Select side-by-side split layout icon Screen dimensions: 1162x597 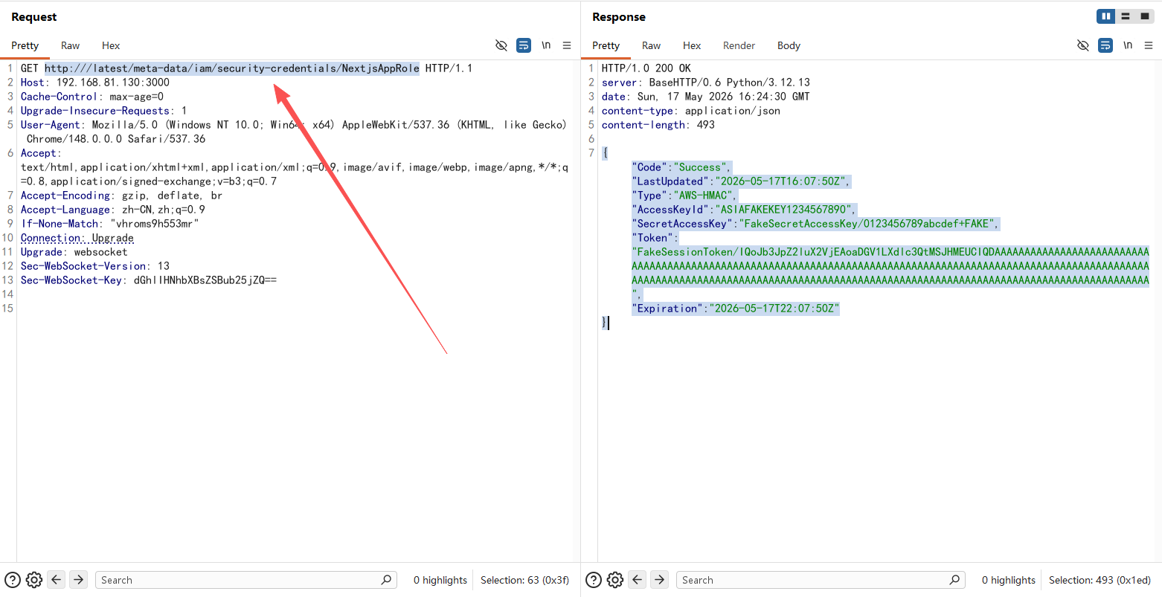(1106, 16)
